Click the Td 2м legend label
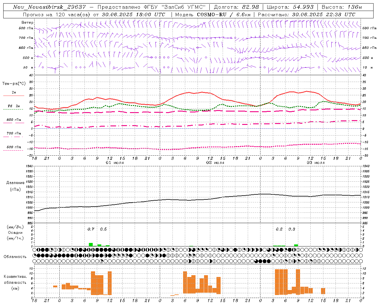 14,106
